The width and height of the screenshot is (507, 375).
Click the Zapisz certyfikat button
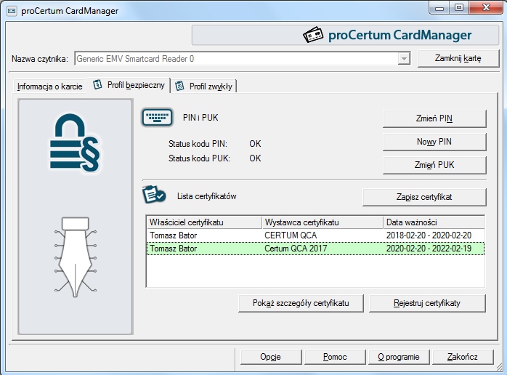pos(424,197)
